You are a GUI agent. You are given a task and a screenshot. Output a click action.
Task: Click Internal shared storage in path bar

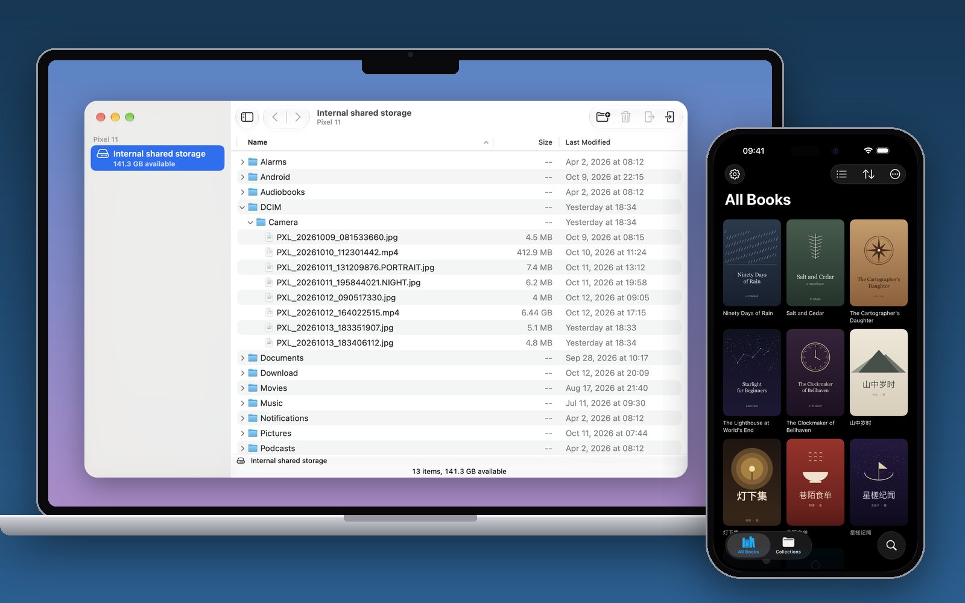tap(282, 461)
